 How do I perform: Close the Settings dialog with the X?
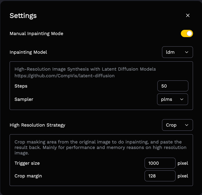pyautogui.click(x=188, y=15)
